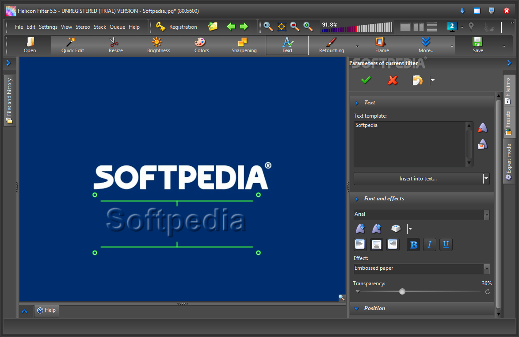Open the Retouching brush tool

[x=331, y=45]
